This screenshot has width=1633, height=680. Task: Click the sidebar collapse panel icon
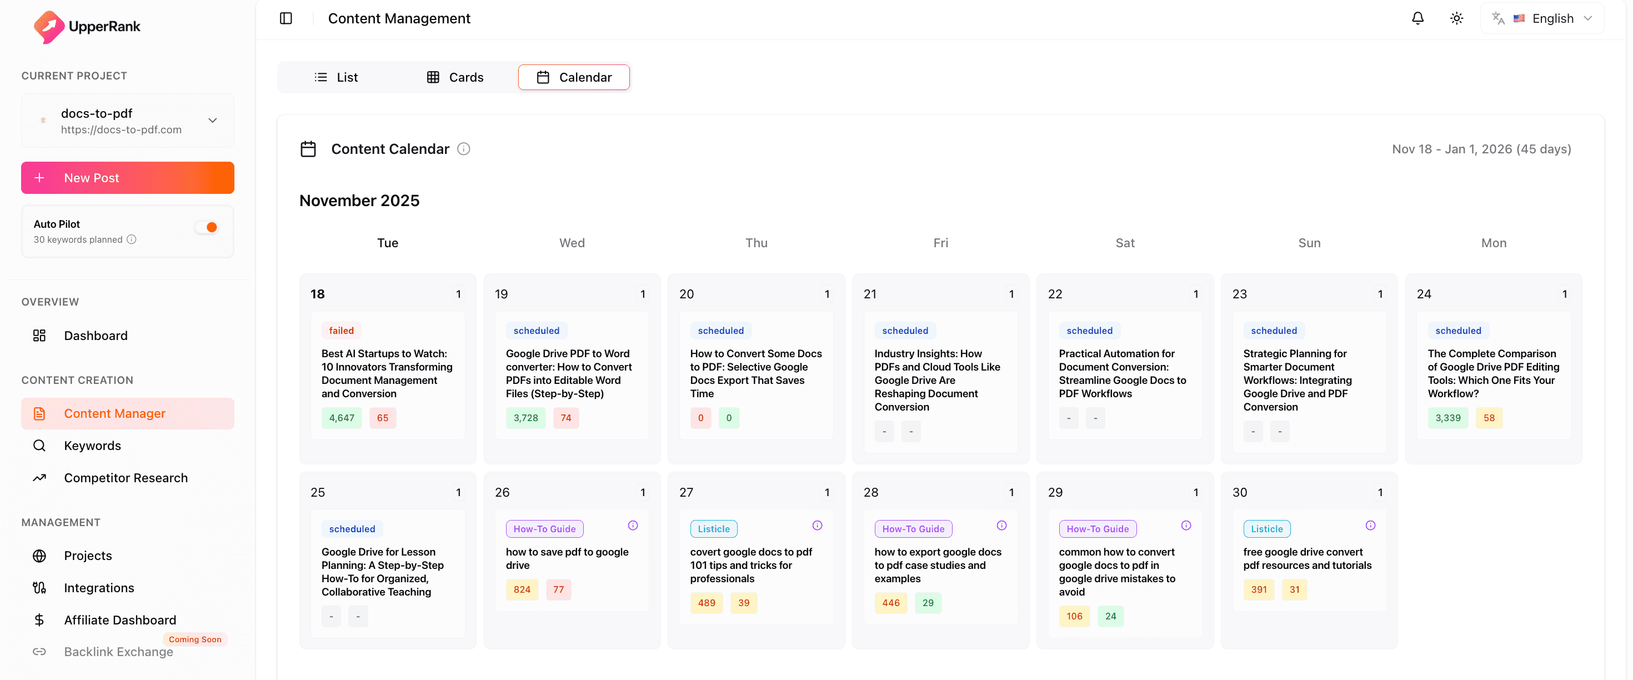[x=286, y=18]
